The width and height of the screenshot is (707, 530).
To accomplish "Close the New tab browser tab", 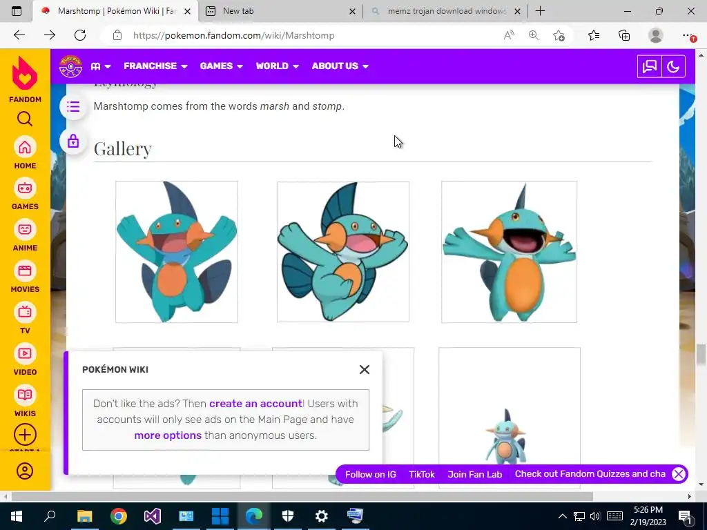I will coord(353,11).
